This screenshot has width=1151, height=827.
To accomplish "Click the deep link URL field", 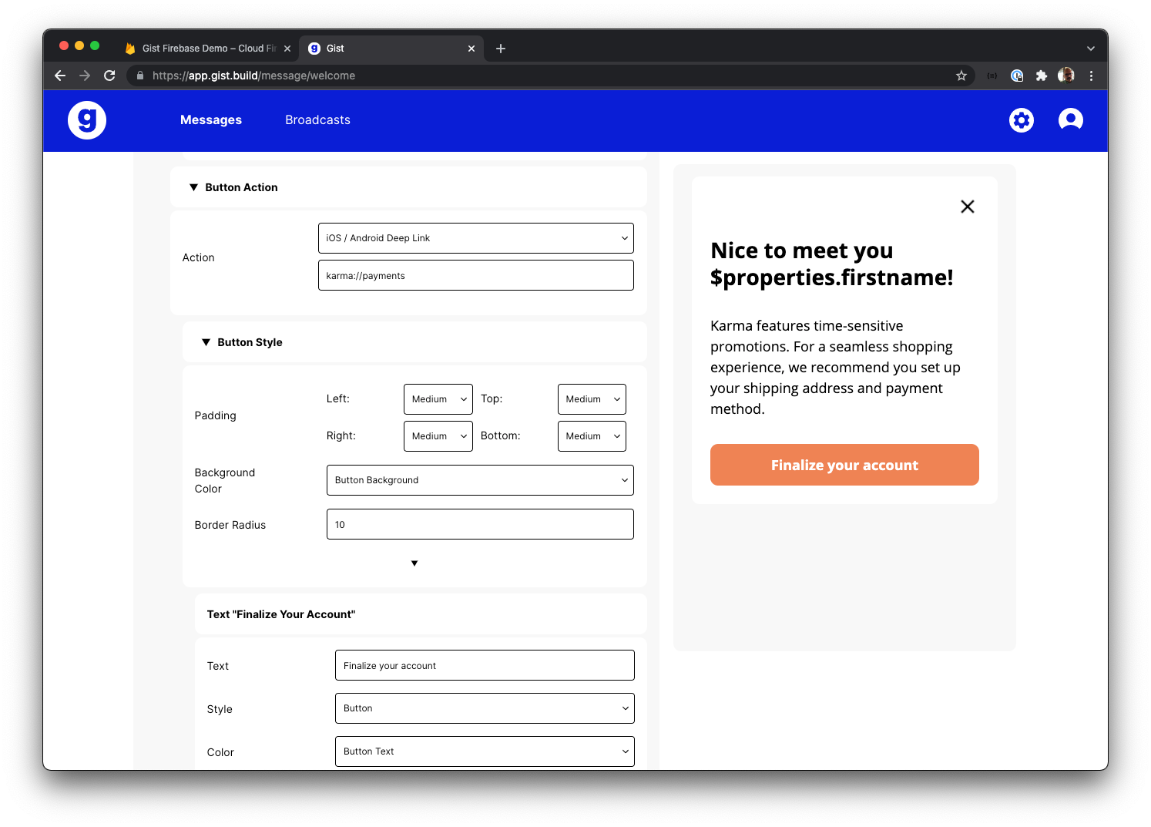I will (476, 275).
